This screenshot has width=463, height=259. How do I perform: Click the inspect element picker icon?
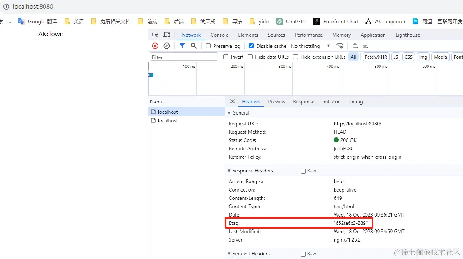click(155, 35)
